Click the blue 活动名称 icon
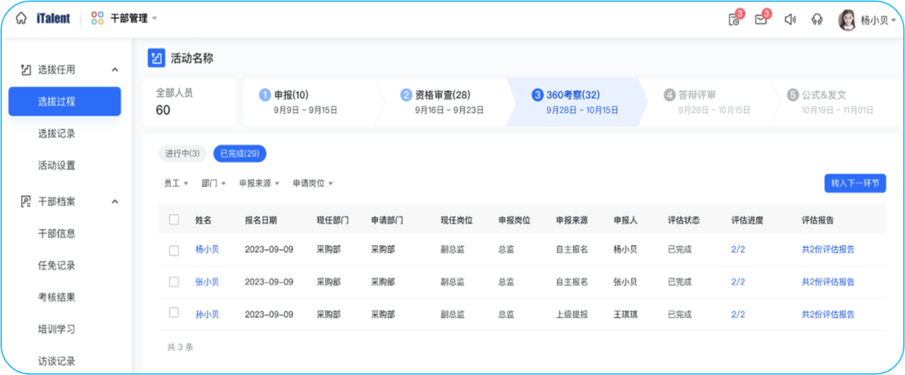The image size is (905, 375). [x=157, y=58]
